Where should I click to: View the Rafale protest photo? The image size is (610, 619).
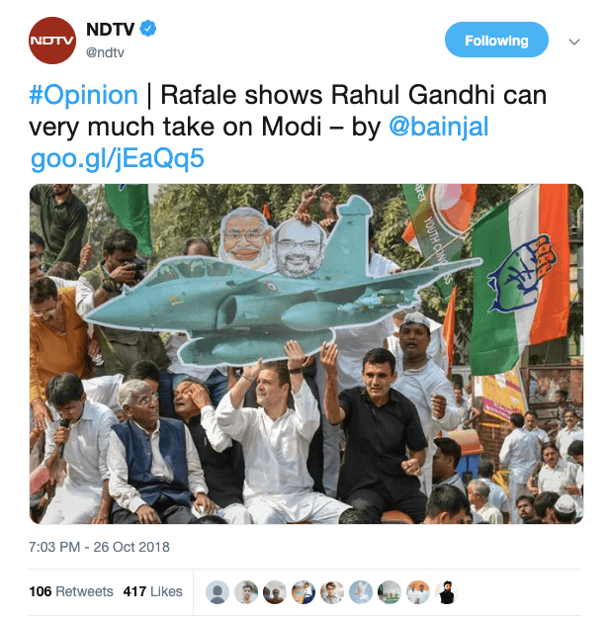click(x=306, y=354)
